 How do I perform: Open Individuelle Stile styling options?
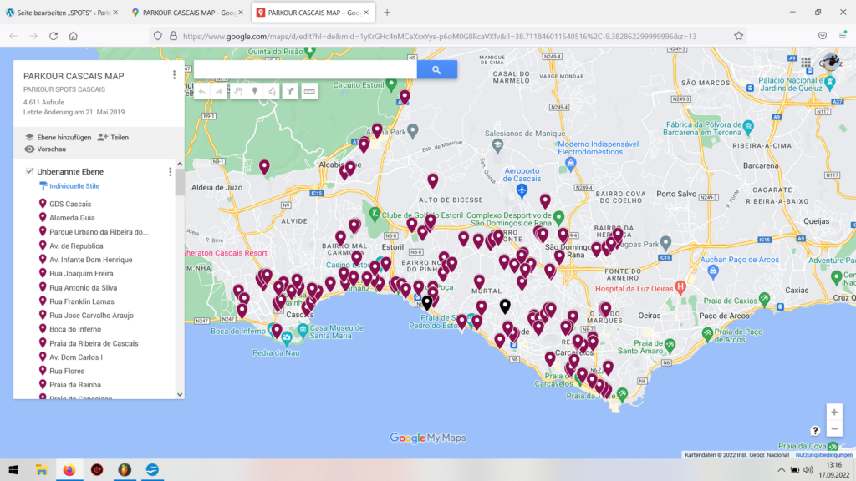pos(74,186)
